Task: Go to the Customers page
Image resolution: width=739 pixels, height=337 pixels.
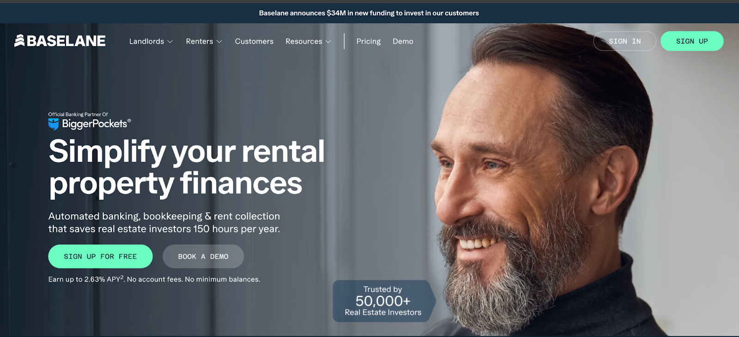Action: click(254, 41)
